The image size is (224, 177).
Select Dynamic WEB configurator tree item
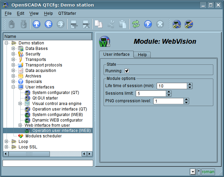57,120
